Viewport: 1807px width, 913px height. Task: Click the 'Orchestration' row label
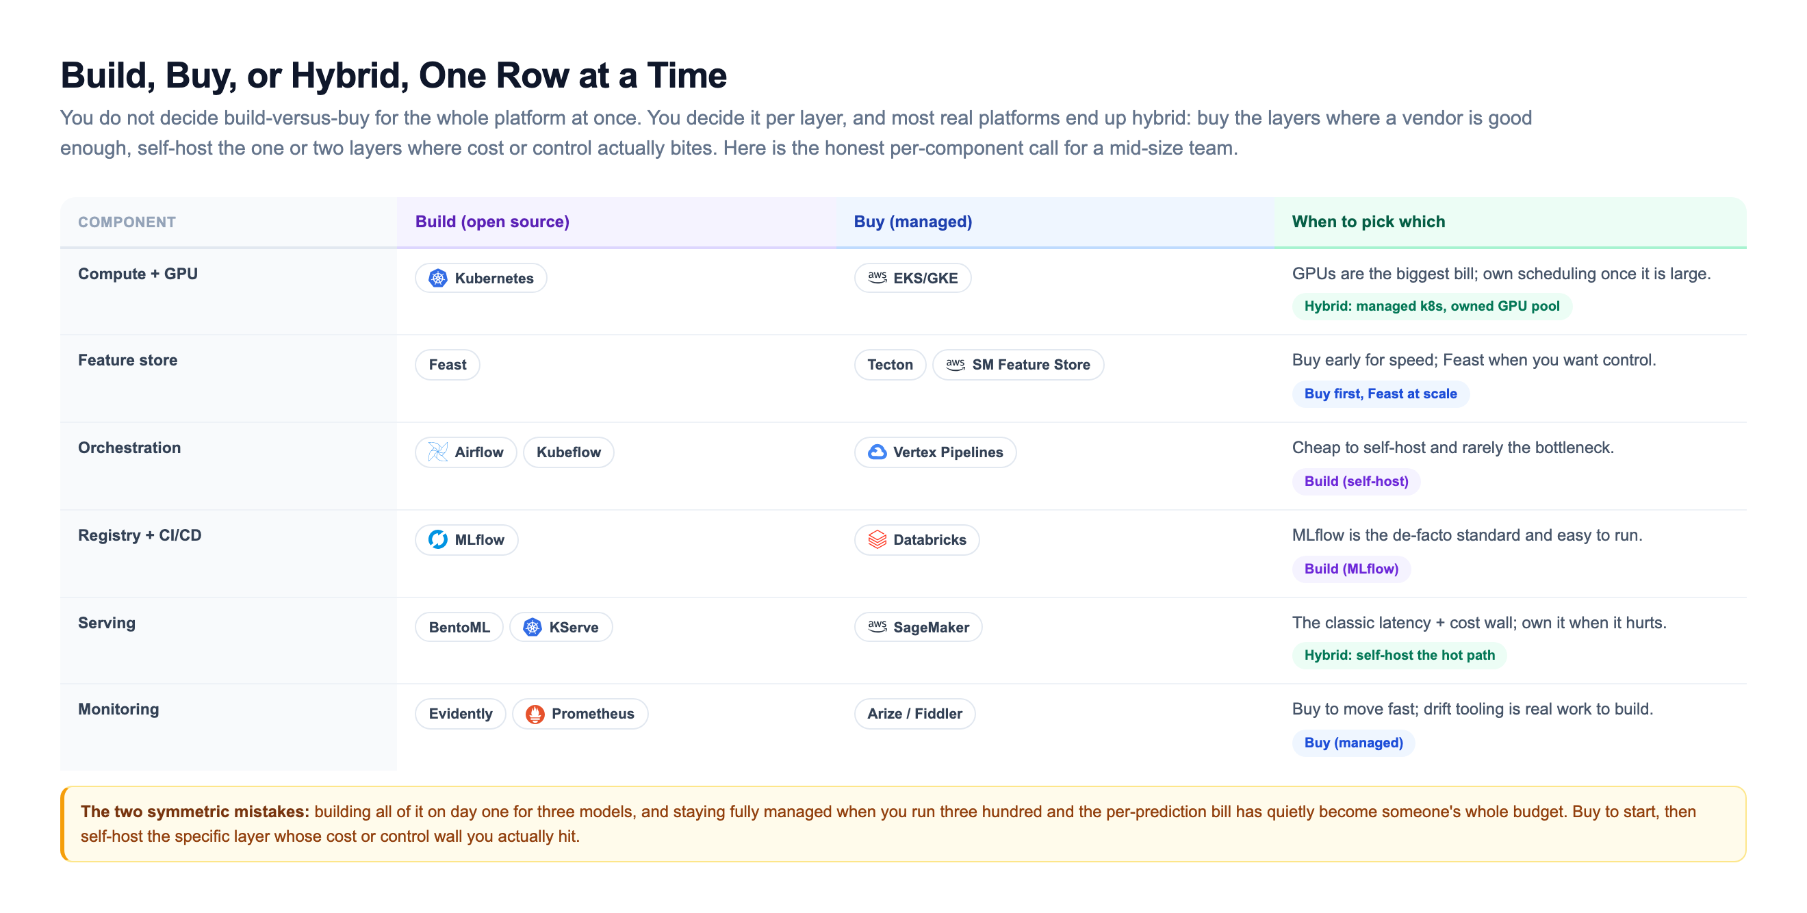(129, 448)
